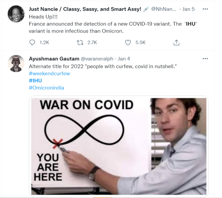Click the 2.7K retweet count

(92, 42)
